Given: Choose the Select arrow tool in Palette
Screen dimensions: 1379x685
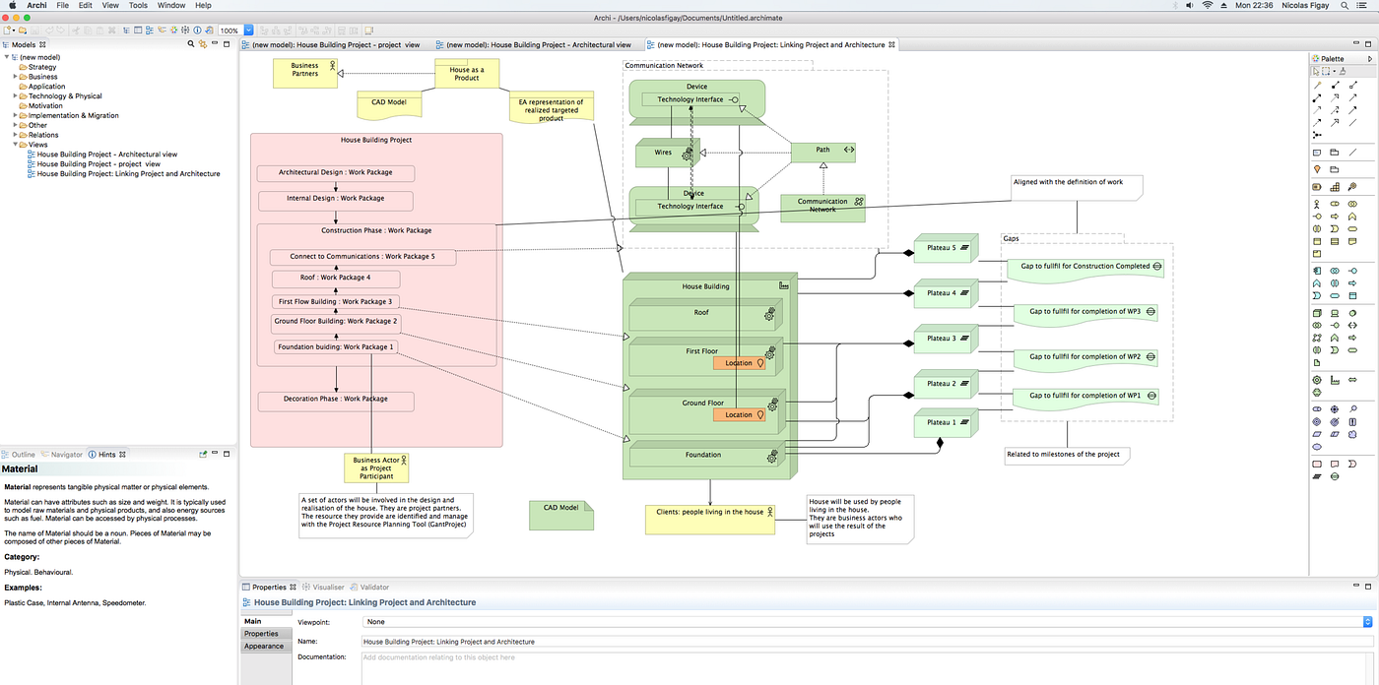Looking at the screenshot, I should (1316, 71).
